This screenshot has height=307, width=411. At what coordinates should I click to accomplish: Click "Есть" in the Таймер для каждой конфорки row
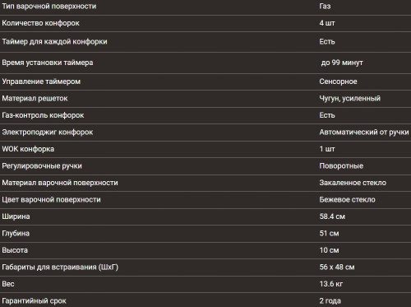click(x=327, y=42)
